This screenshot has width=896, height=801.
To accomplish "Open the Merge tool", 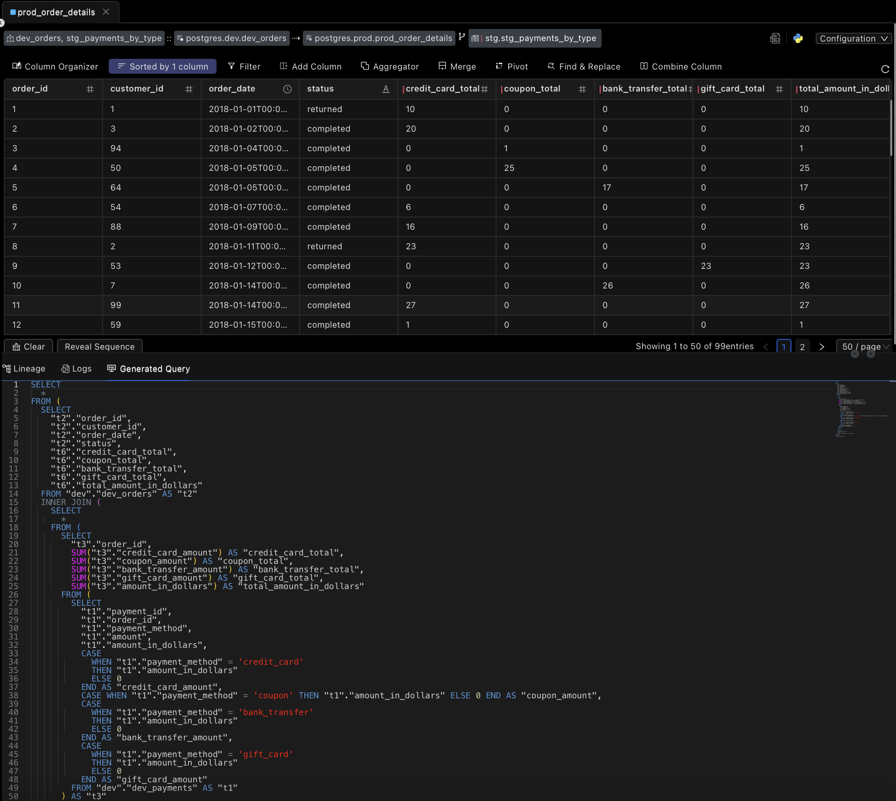I will (457, 66).
